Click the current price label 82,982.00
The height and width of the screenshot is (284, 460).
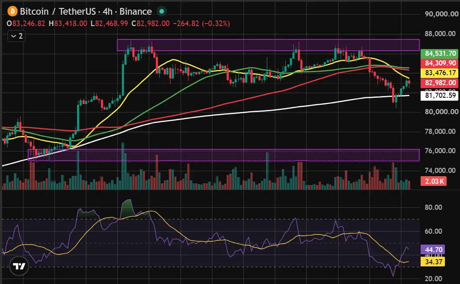point(439,83)
